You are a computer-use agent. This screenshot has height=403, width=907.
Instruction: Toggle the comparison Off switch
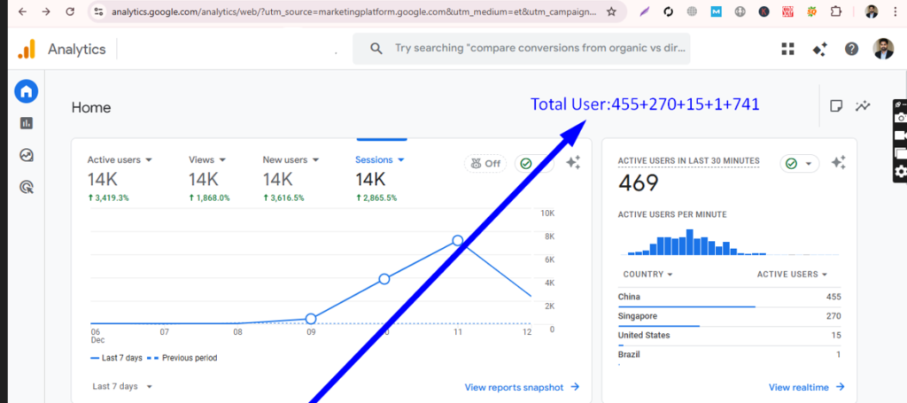pyautogui.click(x=485, y=163)
